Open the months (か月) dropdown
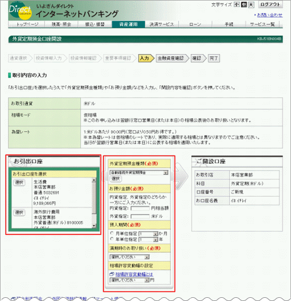Image resolution: width=291 pixels, height=301 pixels. click(x=148, y=234)
